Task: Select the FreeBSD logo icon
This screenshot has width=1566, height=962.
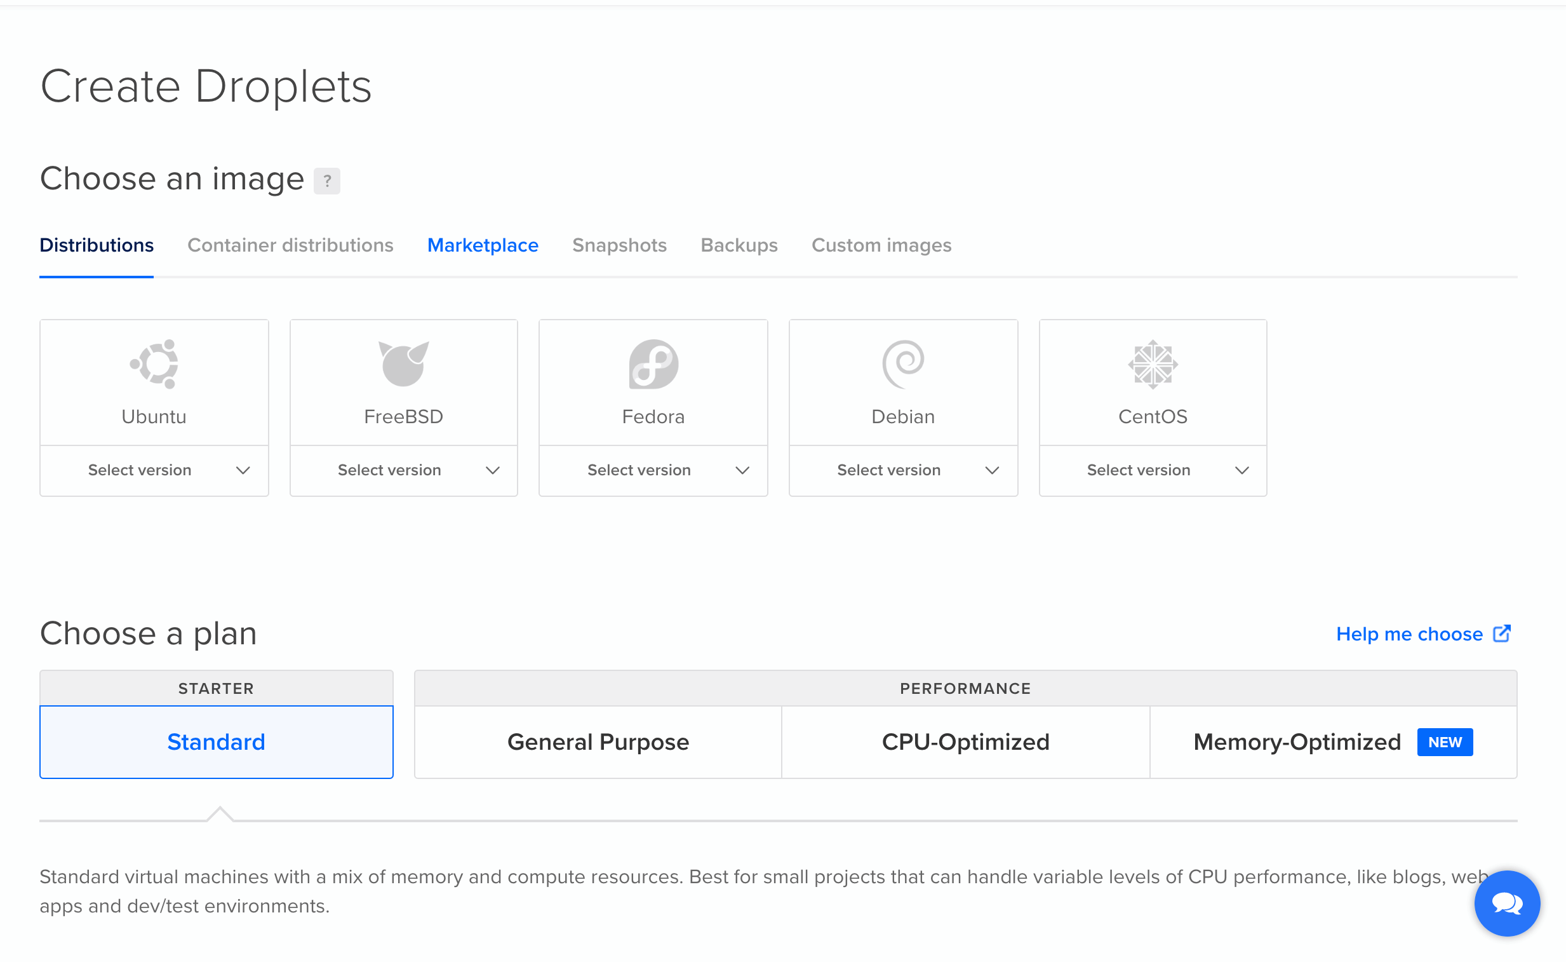Action: pos(403,364)
